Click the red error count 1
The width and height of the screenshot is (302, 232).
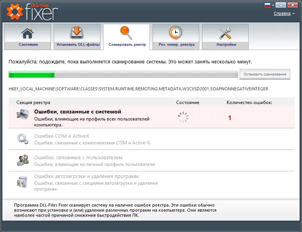click(x=229, y=118)
